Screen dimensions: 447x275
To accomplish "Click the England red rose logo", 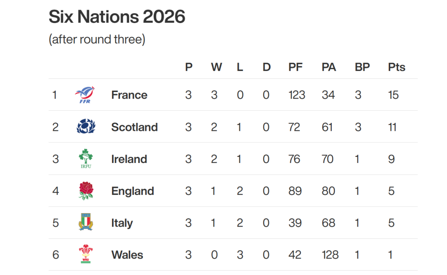I will [85, 191].
